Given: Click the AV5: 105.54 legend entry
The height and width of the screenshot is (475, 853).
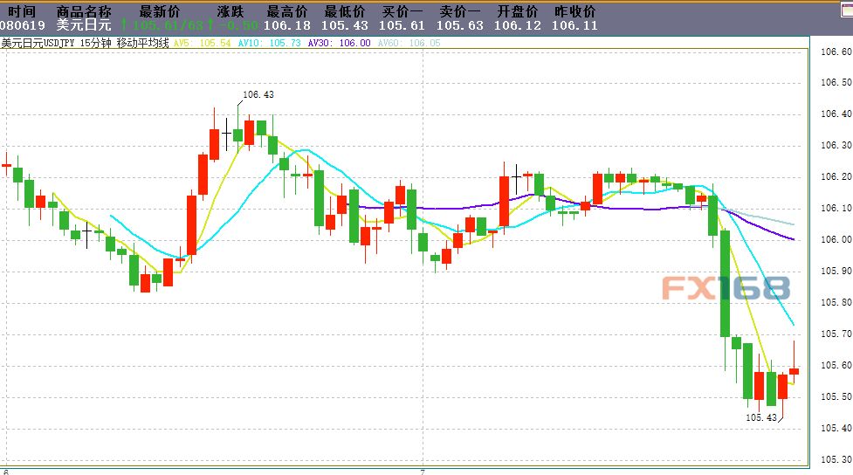Looking at the screenshot, I should point(203,43).
